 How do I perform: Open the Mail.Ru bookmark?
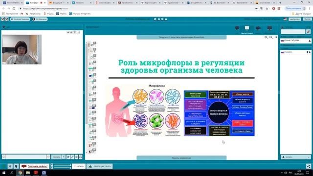click(61, 14)
